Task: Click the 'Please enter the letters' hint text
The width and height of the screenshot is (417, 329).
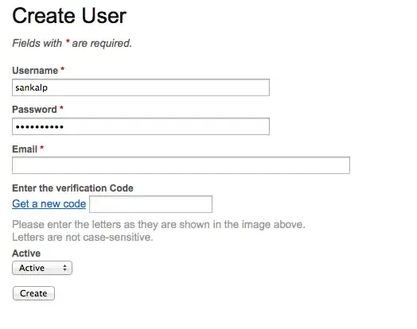Action: point(159,225)
